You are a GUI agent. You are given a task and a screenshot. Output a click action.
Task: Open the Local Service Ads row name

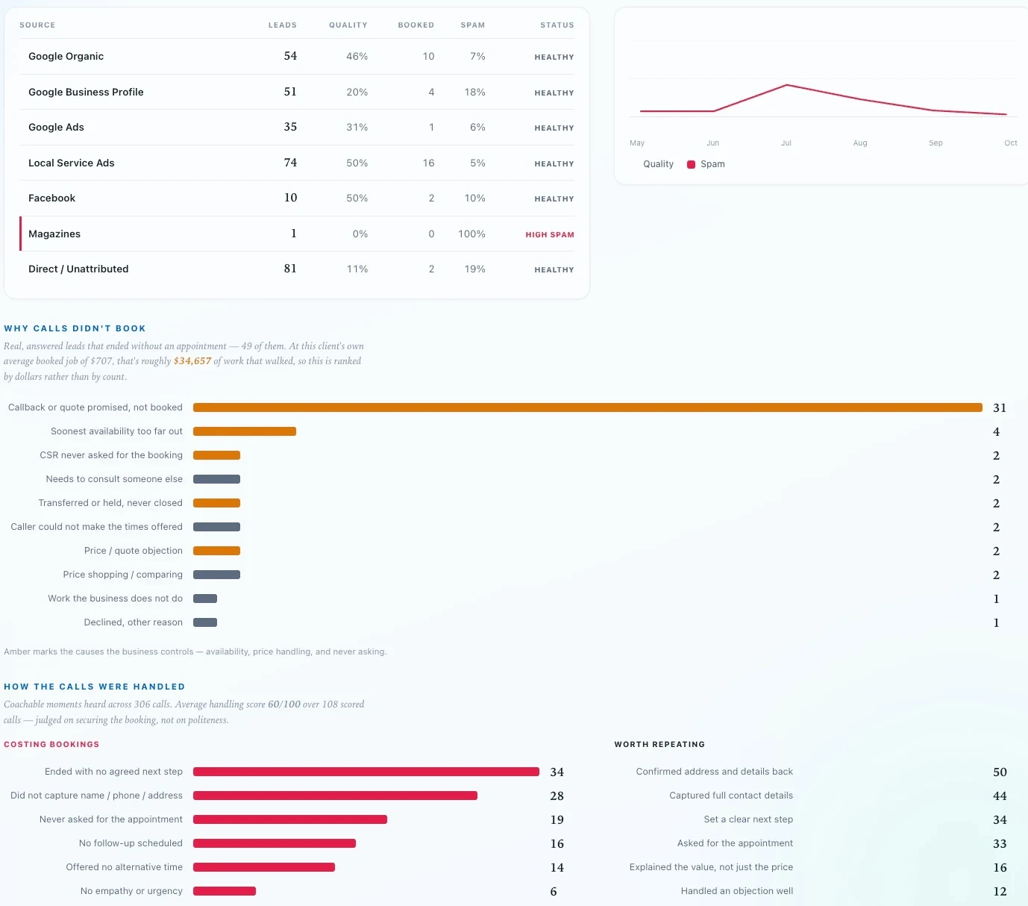[x=72, y=163]
